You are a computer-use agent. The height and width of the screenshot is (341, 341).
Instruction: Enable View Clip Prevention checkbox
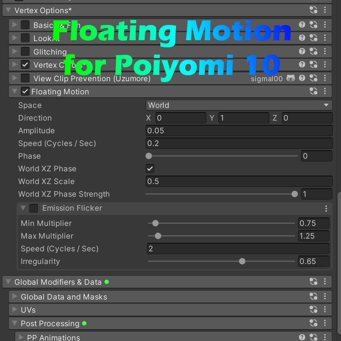click(25, 78)
